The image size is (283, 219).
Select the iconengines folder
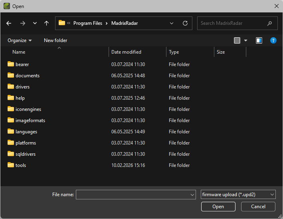click(x=28, y=109)
